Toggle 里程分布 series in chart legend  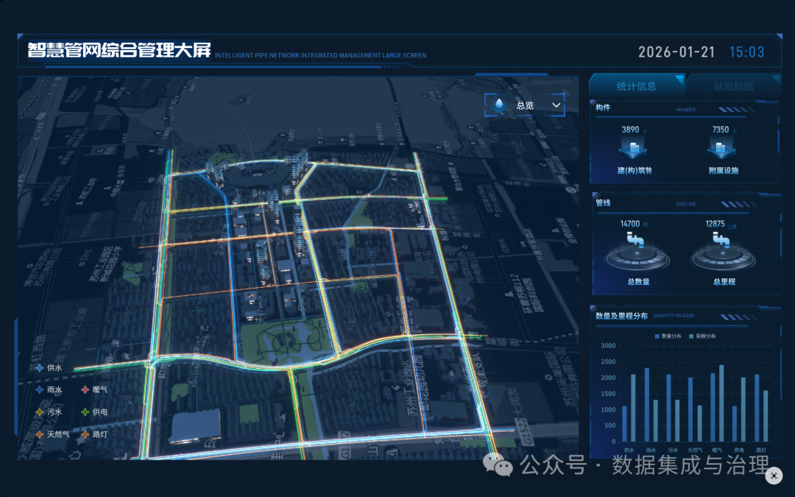[704, 336]
